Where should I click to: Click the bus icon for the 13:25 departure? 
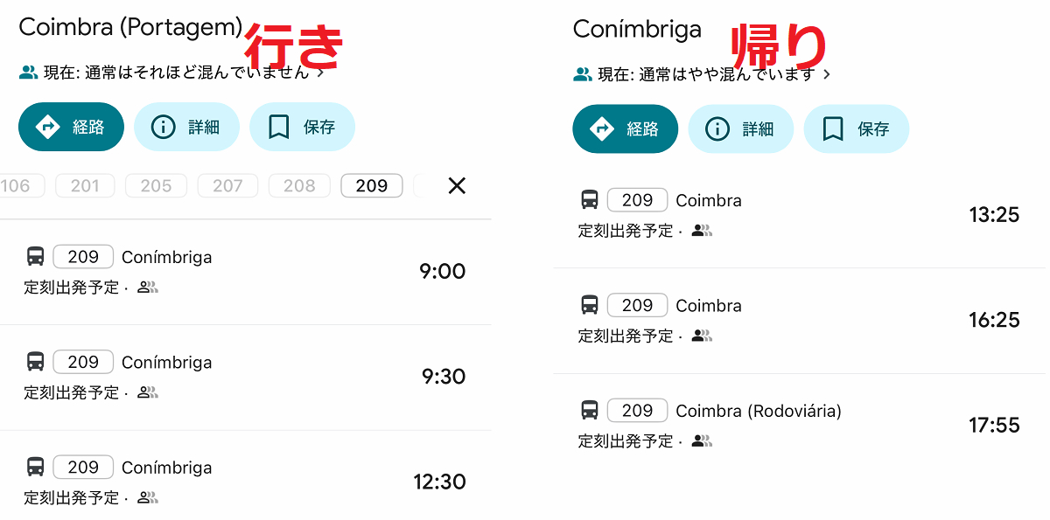pyautogui.click(x=590, y=200)
